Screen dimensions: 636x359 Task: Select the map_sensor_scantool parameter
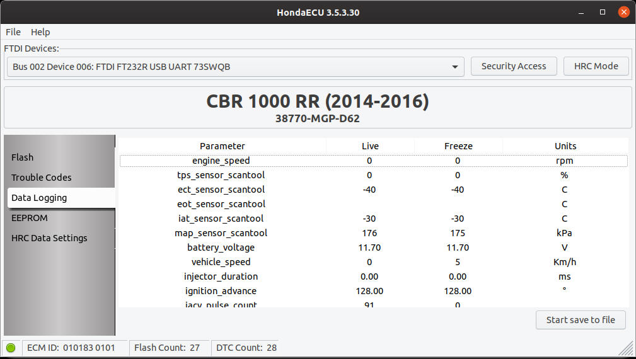pyautogui.click(x=221, y=233)
